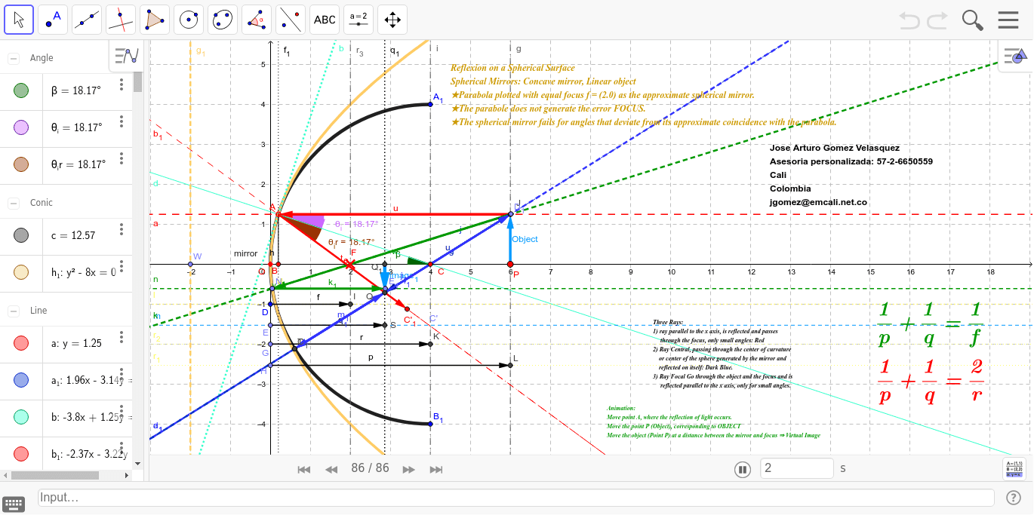Screen dimensions: 1034x515
Task: Select the Point tool
Action: tap(53, 19)
